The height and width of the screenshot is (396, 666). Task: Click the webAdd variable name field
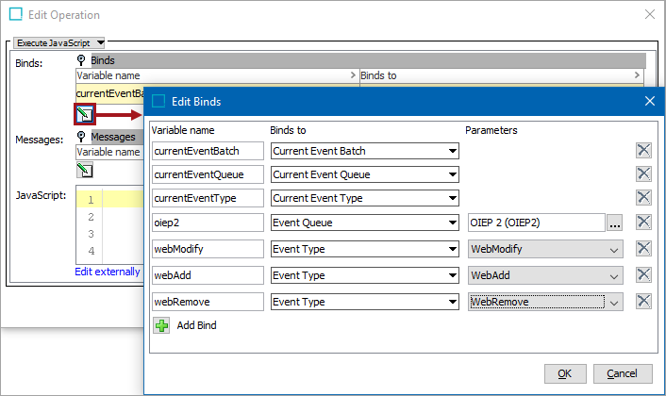[208, 275]
